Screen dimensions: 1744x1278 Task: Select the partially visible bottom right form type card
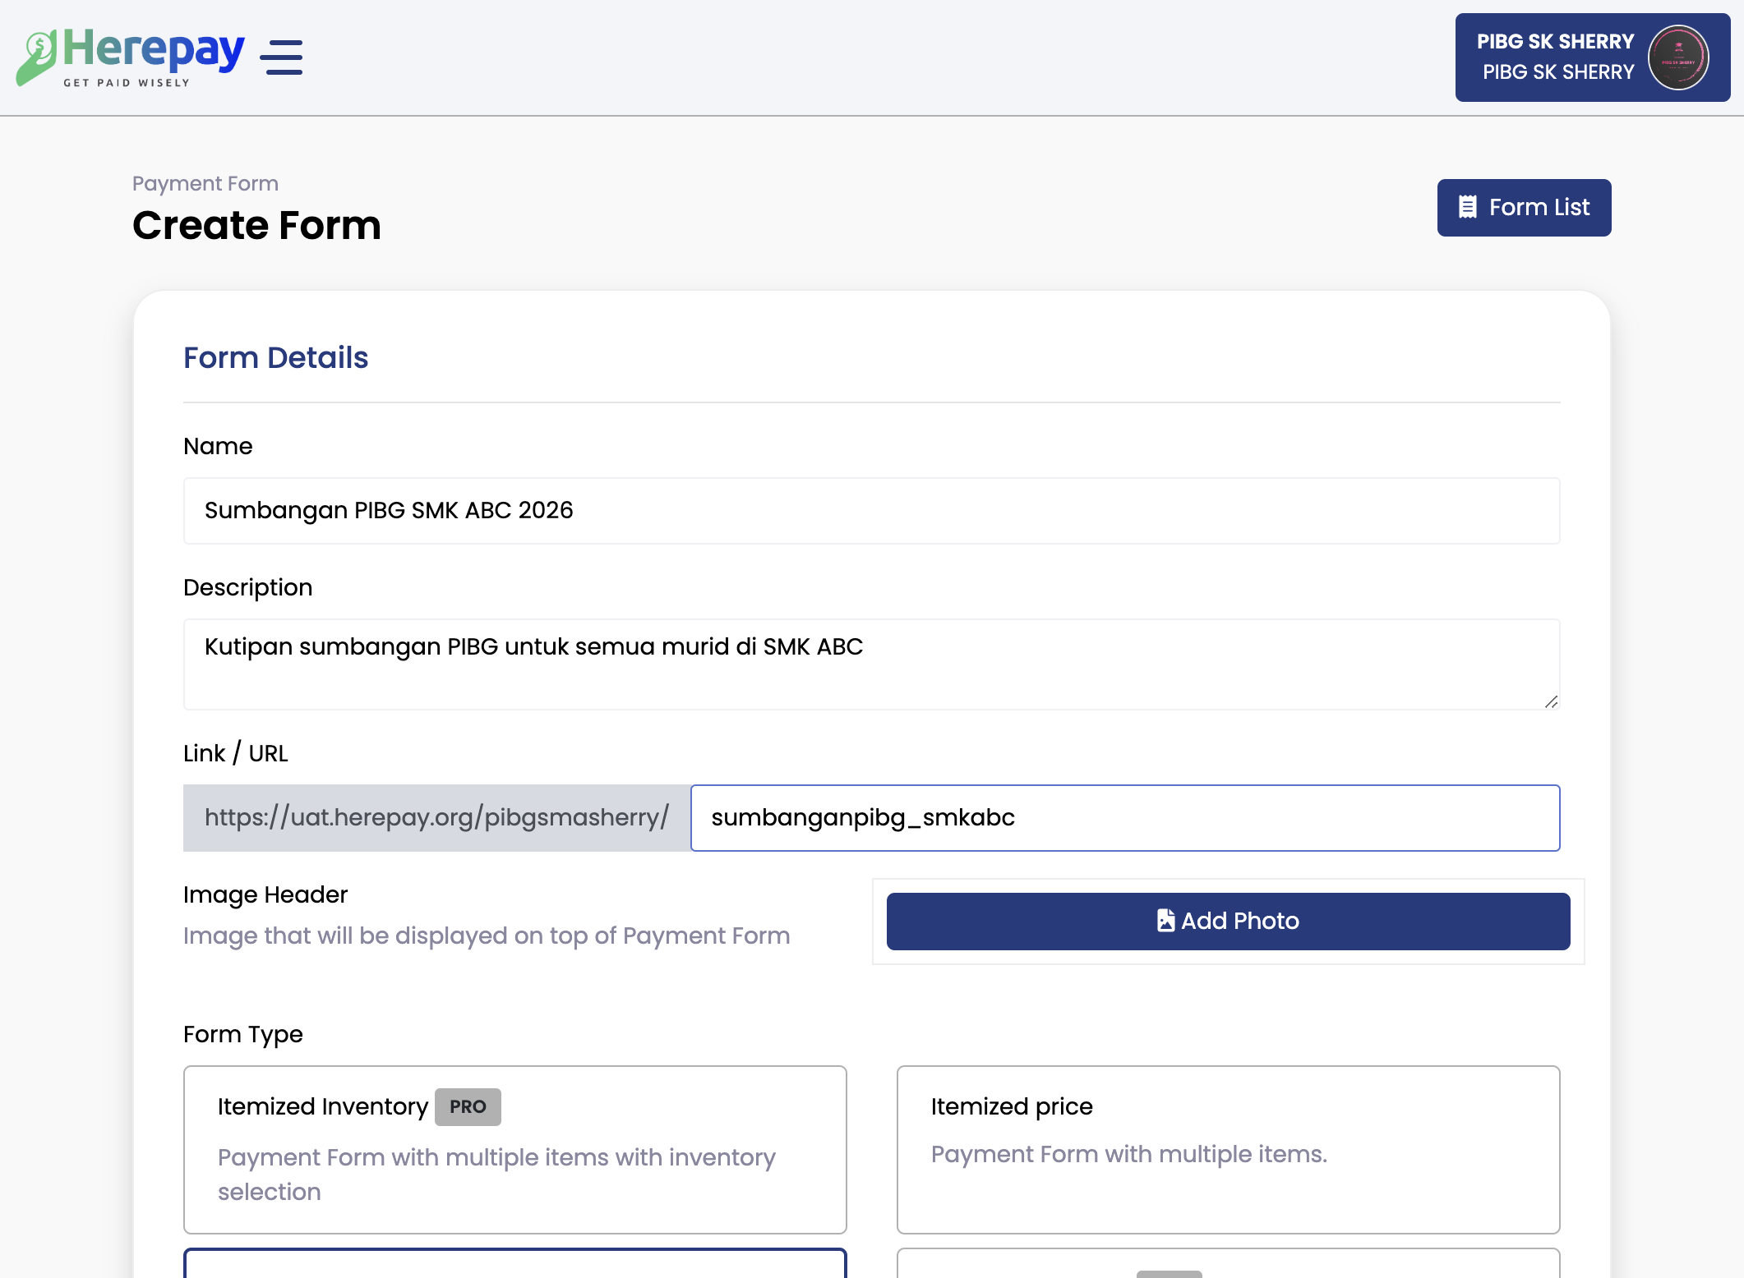coord(1229,1263)
